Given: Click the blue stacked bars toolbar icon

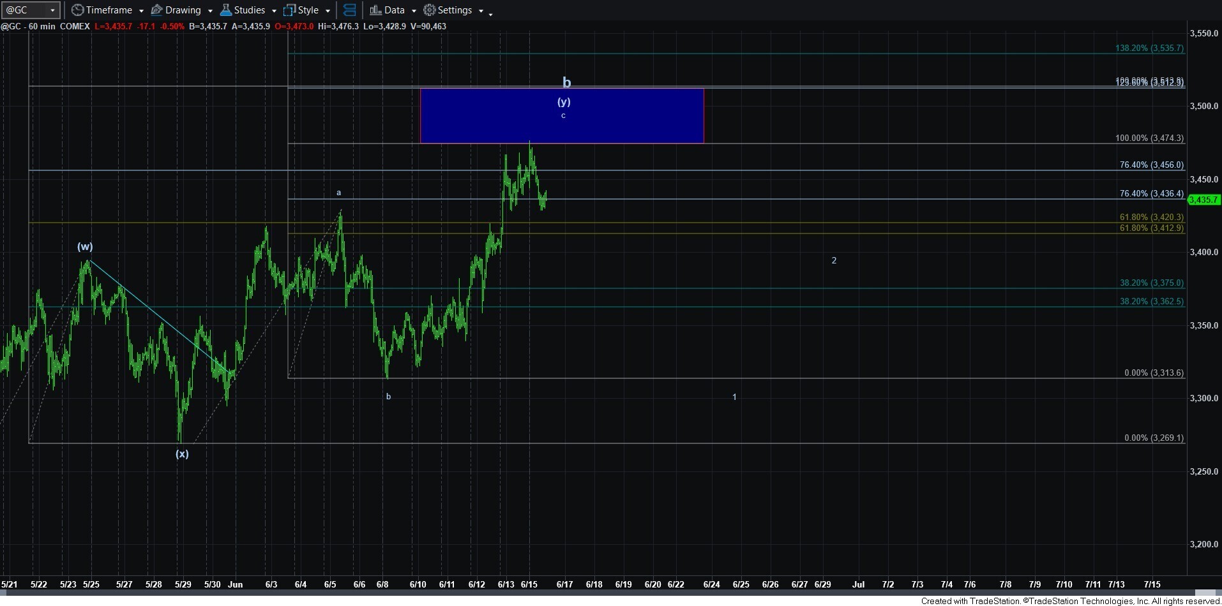Looking at the screenshot, I should (349, 10).
